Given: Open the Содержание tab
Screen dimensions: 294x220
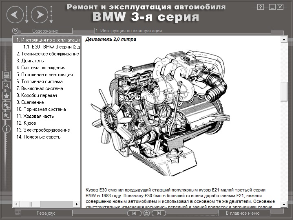Looking at the screenshot, I should click(46, 31).
